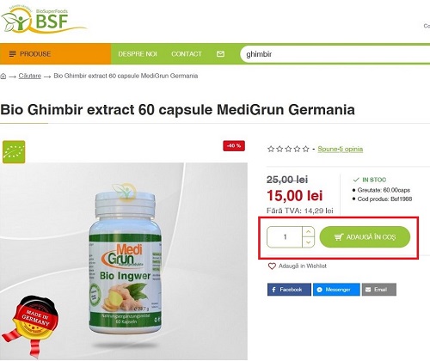Rate product using the first star
The height and width of the screenshot is (361, 430).
271,149
